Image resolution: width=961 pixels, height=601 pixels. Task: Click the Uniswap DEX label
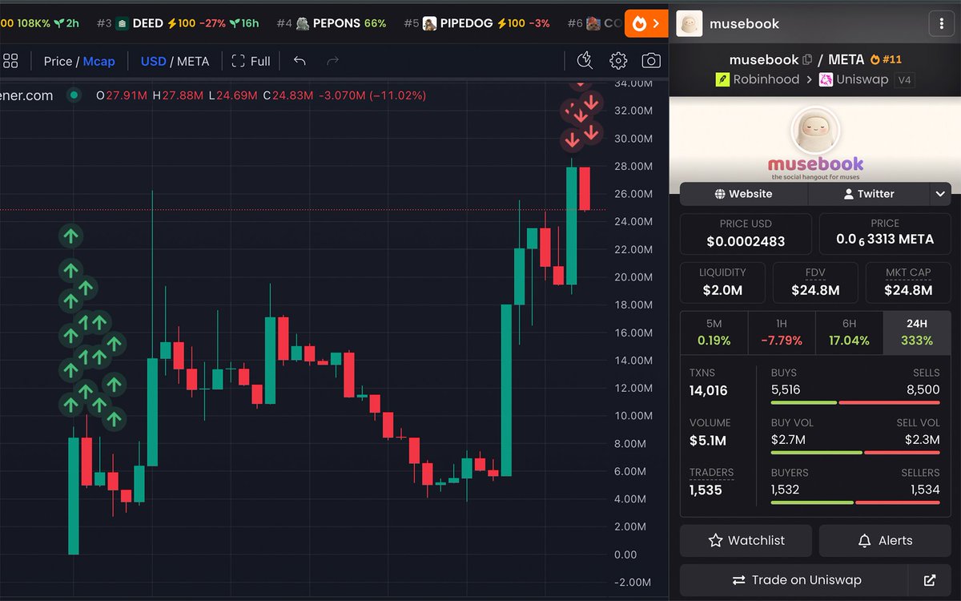pyautogui.click(x=852, y=79)
